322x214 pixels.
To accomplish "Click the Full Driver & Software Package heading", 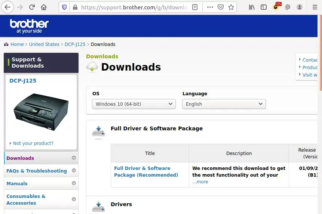I will [x=157, y=128].
